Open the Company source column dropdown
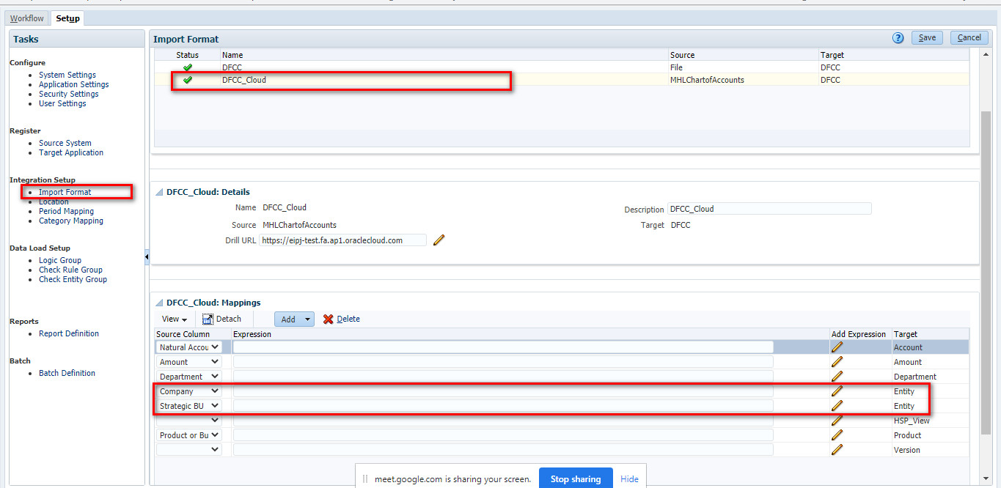 point(215,391)
